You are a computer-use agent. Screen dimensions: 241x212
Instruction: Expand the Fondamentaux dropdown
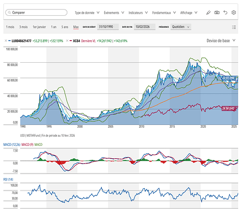coord(164,12)
